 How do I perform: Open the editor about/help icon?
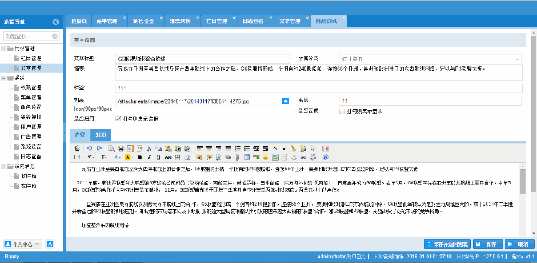pyautogui.click(x=326, y=157)
